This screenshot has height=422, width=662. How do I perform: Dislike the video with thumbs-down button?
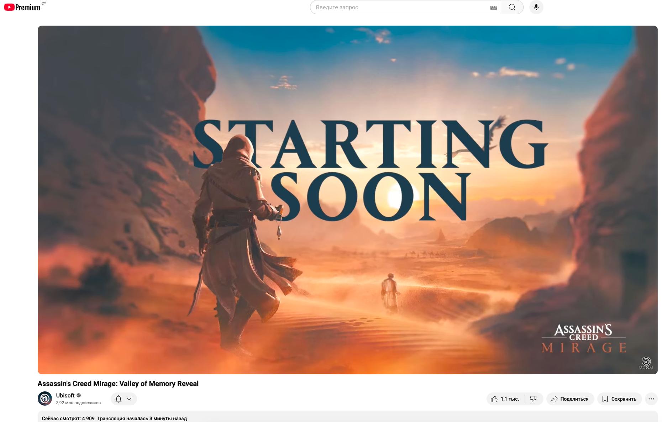click(533, 399)
